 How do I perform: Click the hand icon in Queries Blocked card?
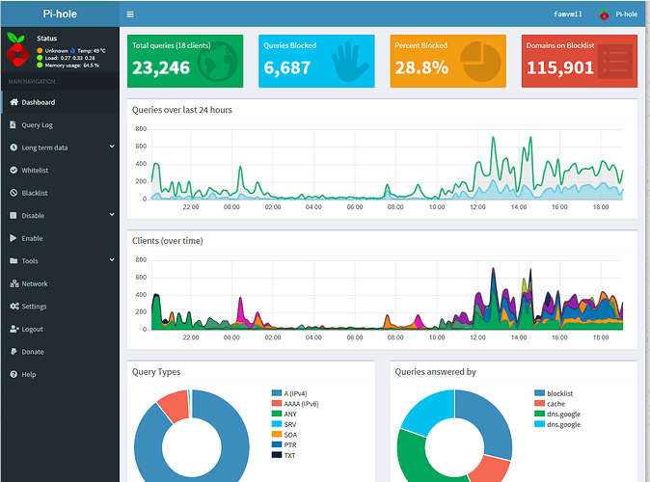click(350, 62)
